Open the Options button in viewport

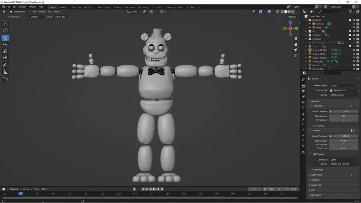coord(293,17)
